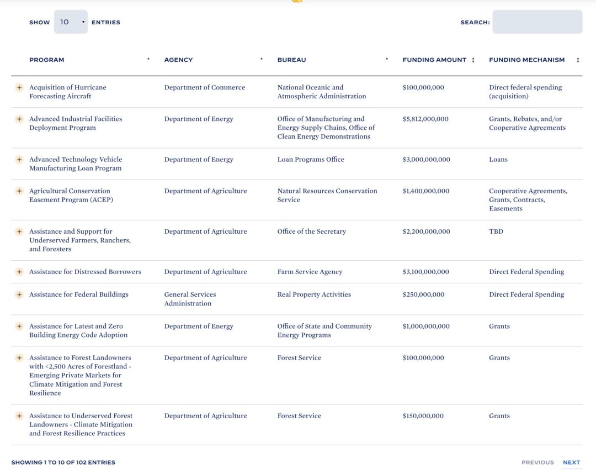596x474 pixels.
Task: Click plus icon beside Advanced Technology Vehicle program
Action: (19, 160)
